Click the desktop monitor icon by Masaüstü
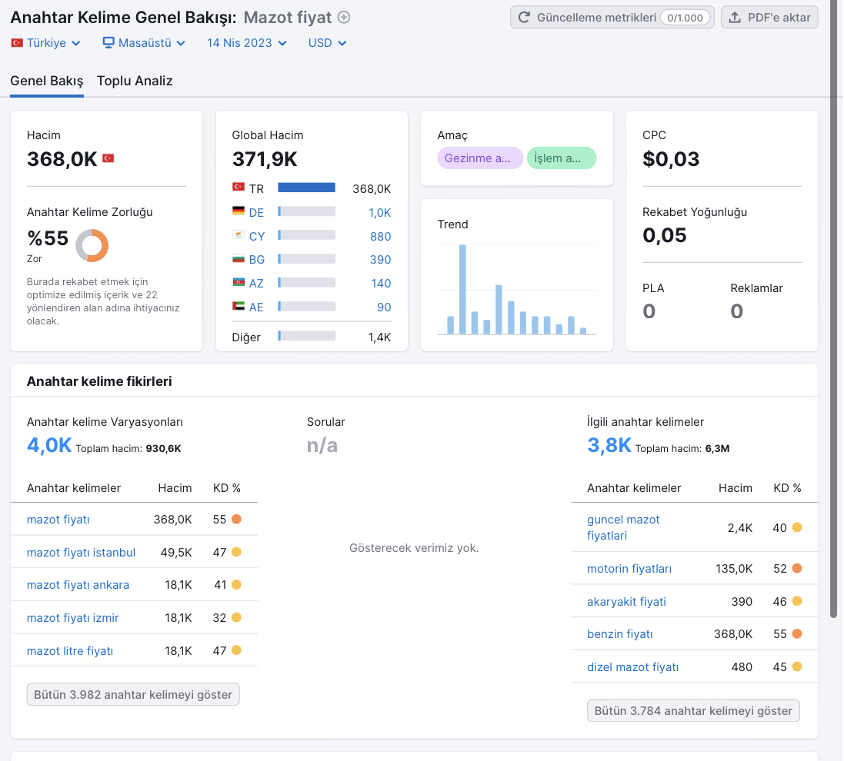Image resolution: width=844 pixels, height=761 pixels. pyautogui.click(x=108, y=42)
